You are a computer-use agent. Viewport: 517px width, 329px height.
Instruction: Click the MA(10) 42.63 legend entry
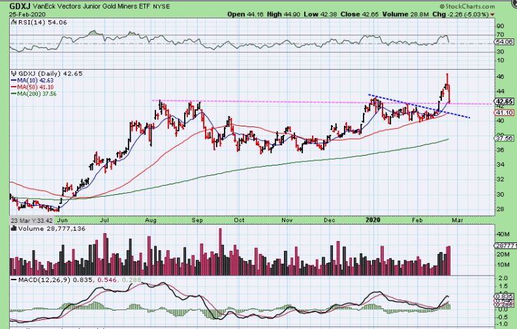[x=33, y=80]
